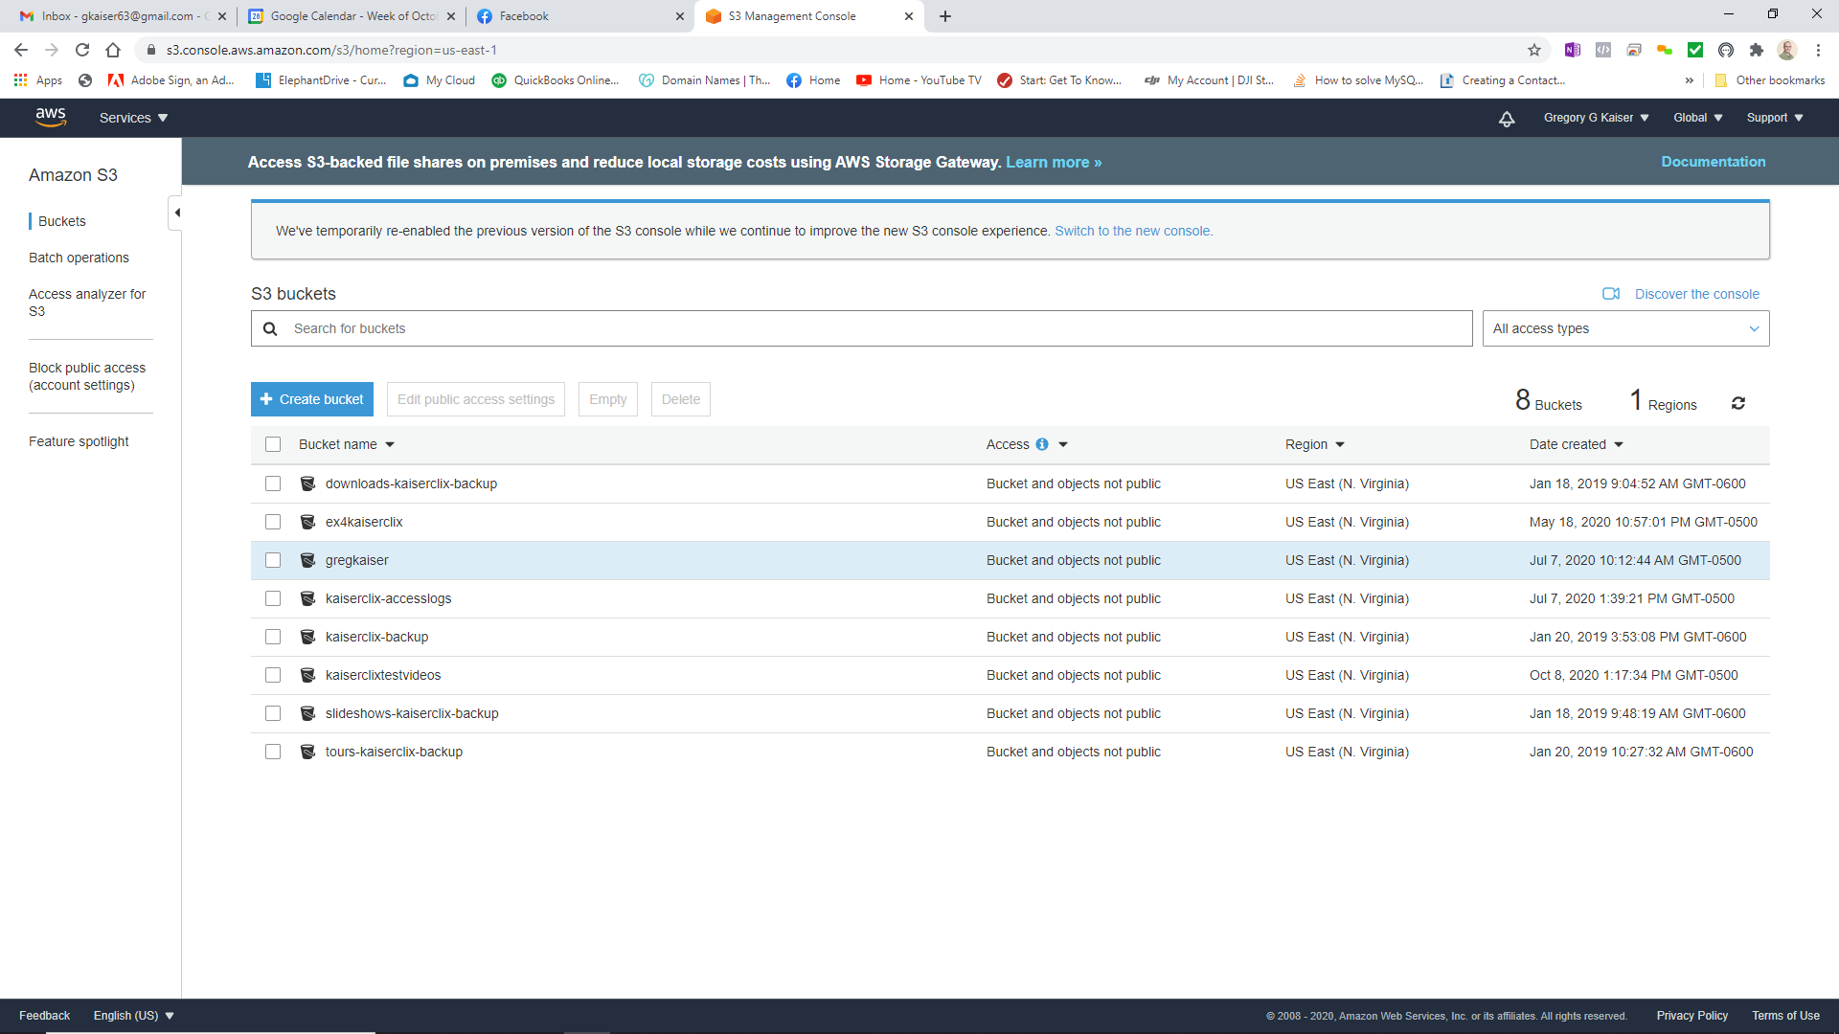1839x1034 pixels.
Task: Click the AWS logo home icon
Action: click(x=51, y=117)
